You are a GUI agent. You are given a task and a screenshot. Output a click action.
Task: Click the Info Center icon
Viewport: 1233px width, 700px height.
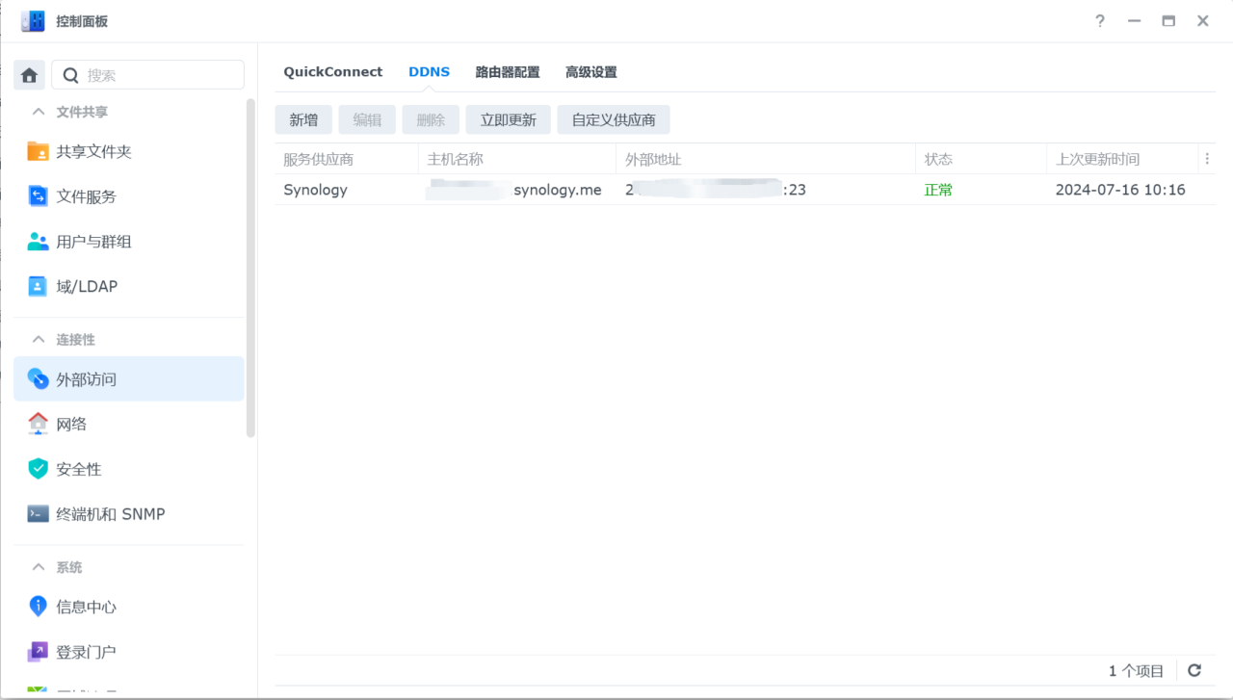(x=38, y=607)
